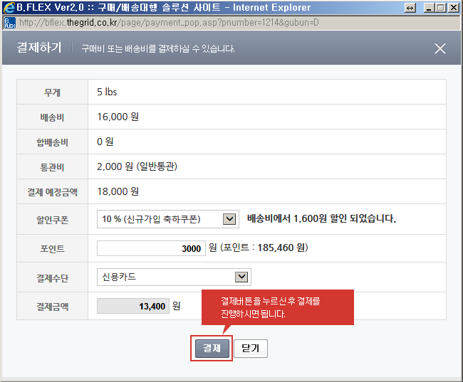Maximize the Internet Explorer window
Viewport: 463px width, 382px height.
coord(440,8)
